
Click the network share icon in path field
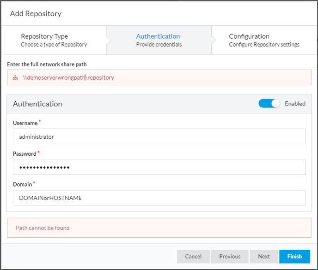click(15, 77)
